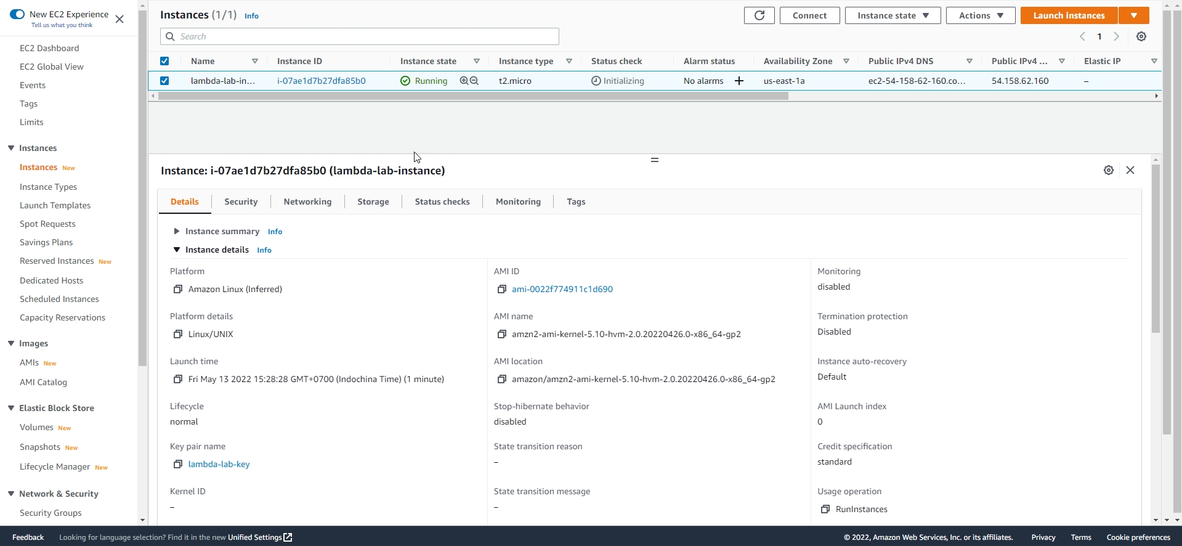Expand the Instance summary section
1182x546 pixels.
pos(176,231)
